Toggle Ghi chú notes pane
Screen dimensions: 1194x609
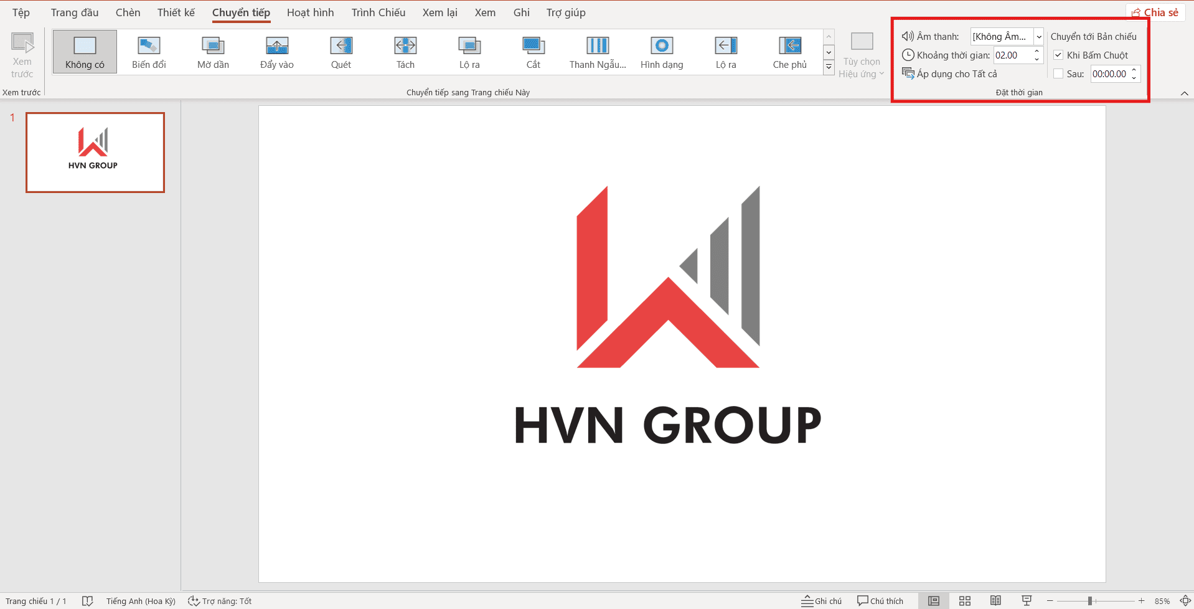point(822,601)
